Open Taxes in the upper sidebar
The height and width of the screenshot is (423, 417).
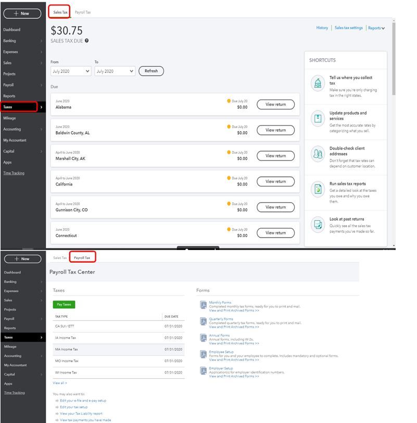pos(22,107)
